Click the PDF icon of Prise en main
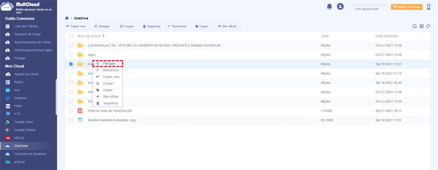Image resolution: width=438 pixels, height=170 pixels. [80, 110]
